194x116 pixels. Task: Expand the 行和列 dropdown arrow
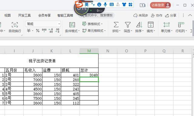click(186, 31)
